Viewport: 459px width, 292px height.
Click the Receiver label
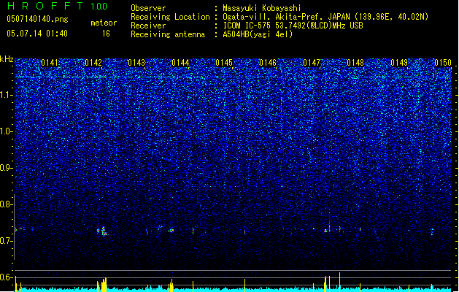coord(148,26)
